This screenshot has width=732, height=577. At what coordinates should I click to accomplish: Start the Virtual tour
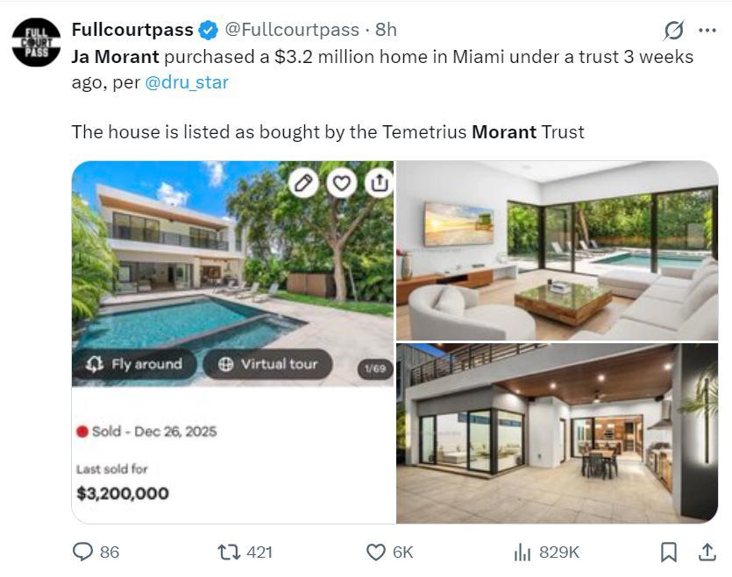tap(267, 364)
